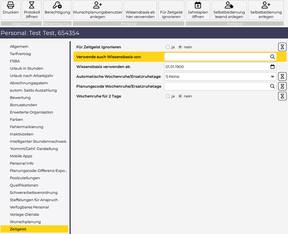Open calendar picker for Wissensbasis verwenden ab
Viewport: 288px width, 234px height.
tap(272, 67)
